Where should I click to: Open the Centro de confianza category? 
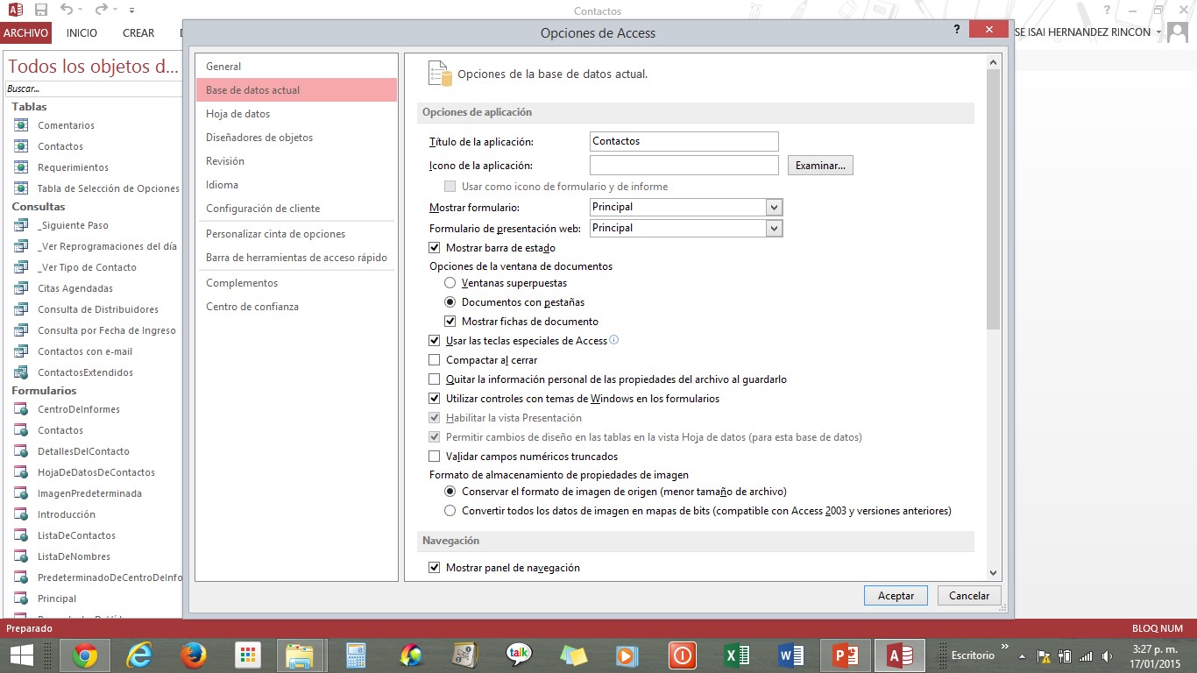296,307
